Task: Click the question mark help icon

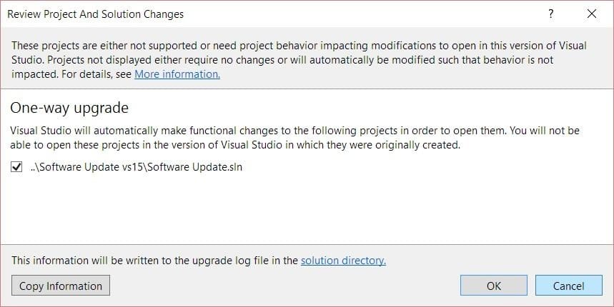Action: [551, 14]
